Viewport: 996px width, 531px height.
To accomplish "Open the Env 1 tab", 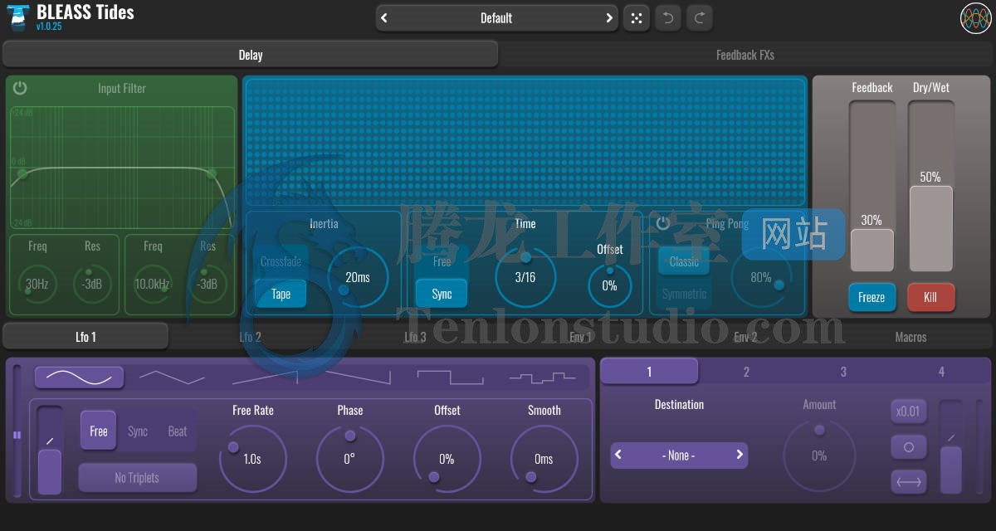I will [x=580, y=337].
